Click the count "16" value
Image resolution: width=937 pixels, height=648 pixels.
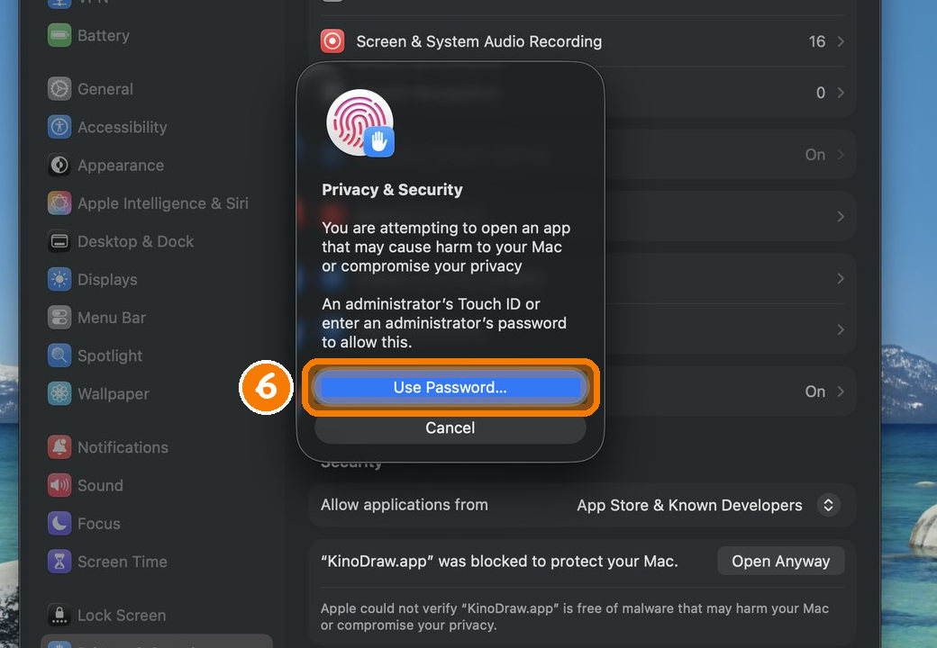point(817,41)
